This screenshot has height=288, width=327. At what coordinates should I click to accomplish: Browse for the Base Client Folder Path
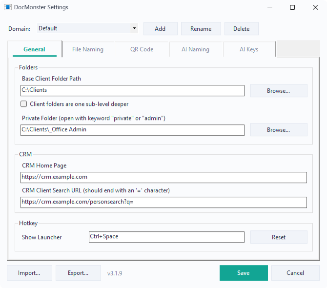[279, 91]
